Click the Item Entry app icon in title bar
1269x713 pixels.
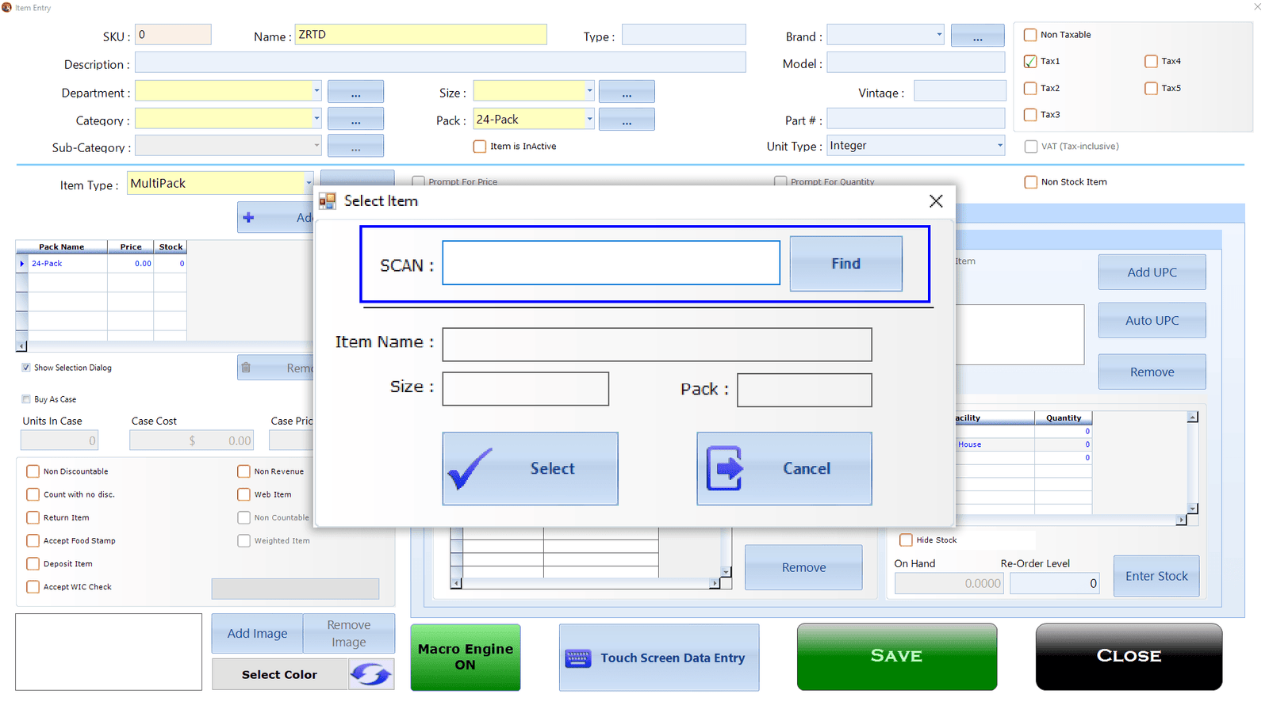click(7, 7)
